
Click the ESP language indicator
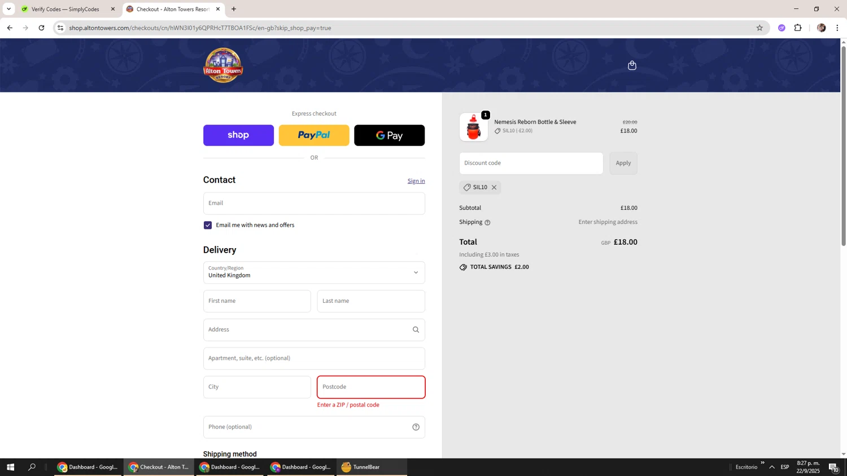pyautogui.click(x=785, y=467)
